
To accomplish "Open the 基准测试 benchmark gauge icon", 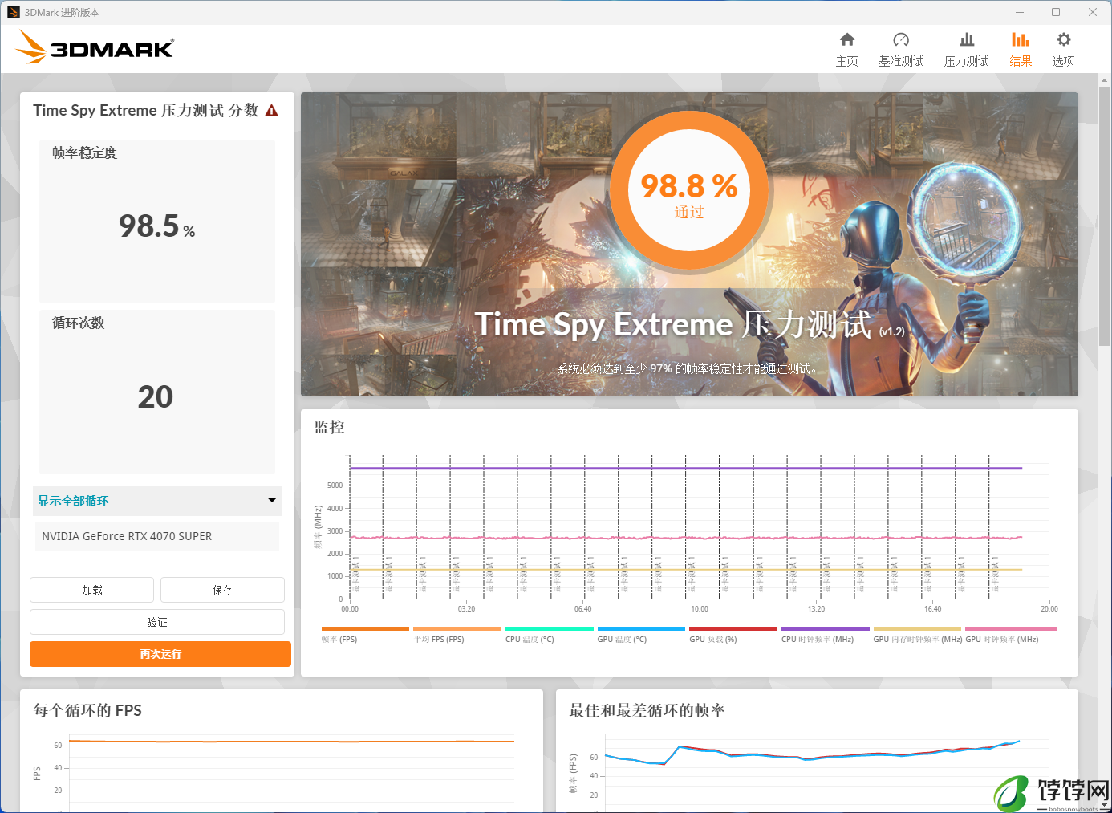I will 901,39.
